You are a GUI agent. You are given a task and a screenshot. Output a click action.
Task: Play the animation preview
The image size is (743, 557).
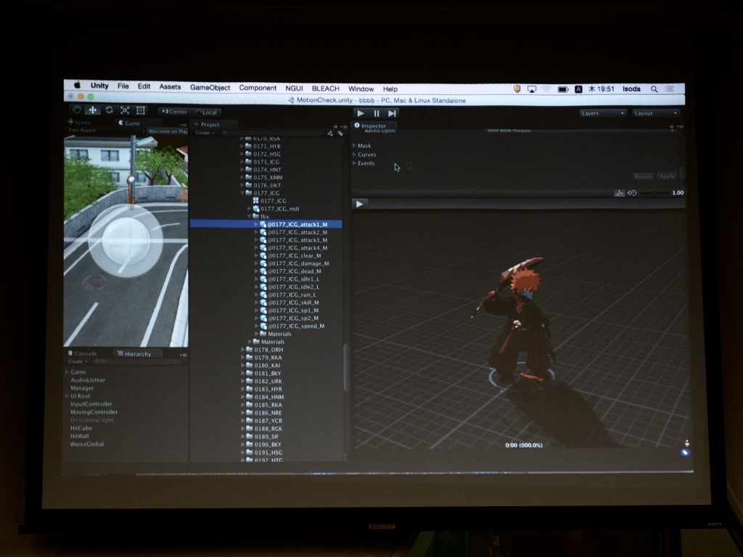359,204
